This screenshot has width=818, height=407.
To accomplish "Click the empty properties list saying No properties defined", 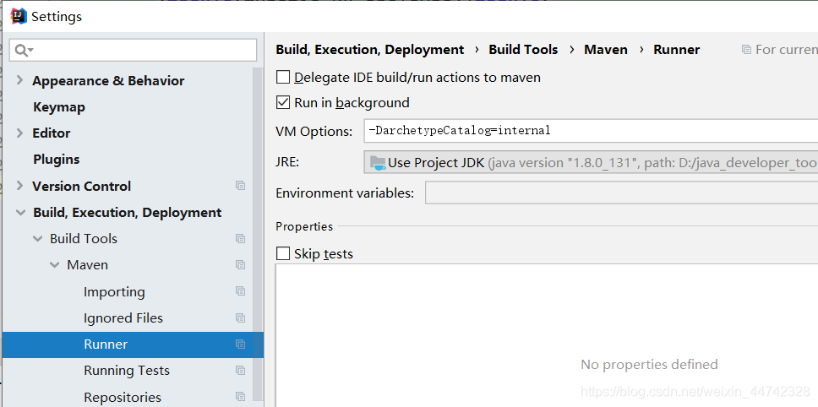I will coord(547,335).
